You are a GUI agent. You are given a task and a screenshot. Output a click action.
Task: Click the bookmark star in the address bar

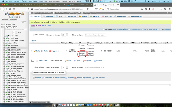(103, 9)
